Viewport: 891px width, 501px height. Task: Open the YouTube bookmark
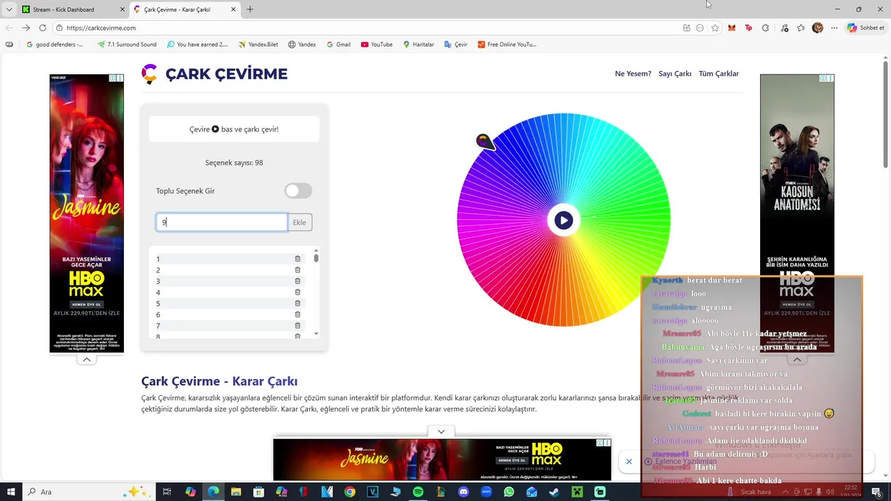(x=377, y=45)
